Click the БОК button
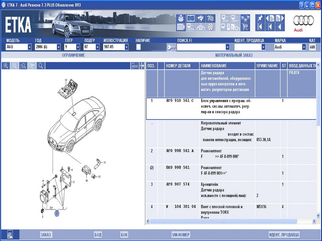 tap(124, 235)
